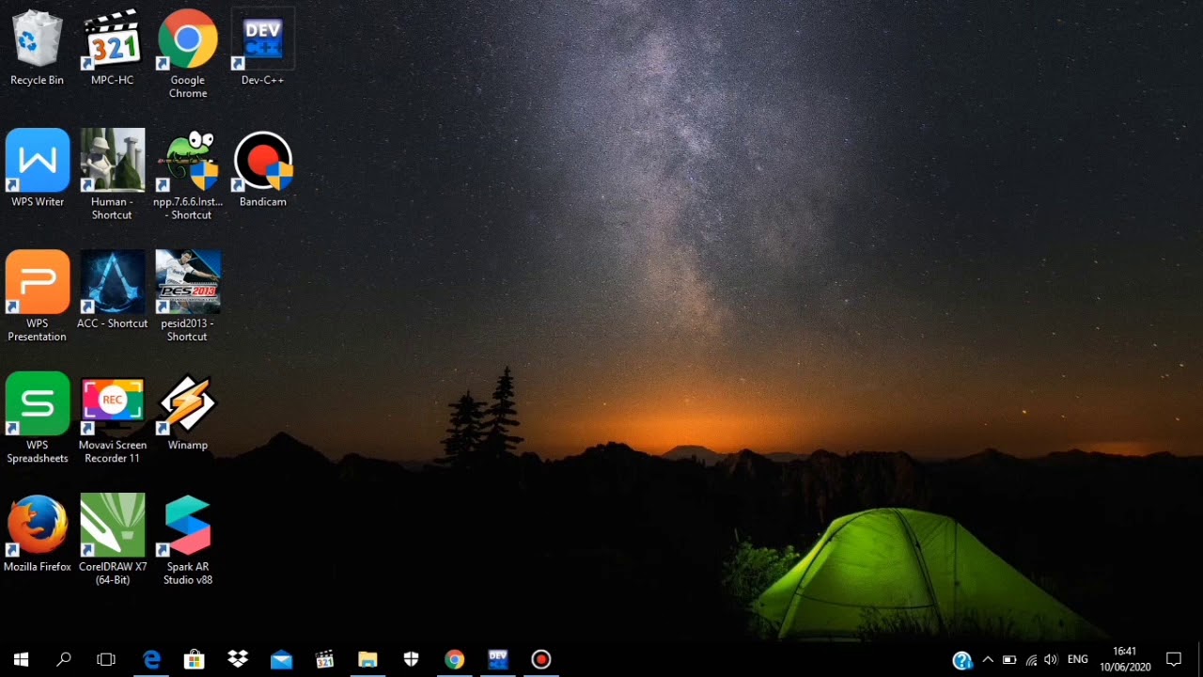Open the taskbar search magnifier
This screenshot has height=677, width=1203.
(x=64, y=659)
